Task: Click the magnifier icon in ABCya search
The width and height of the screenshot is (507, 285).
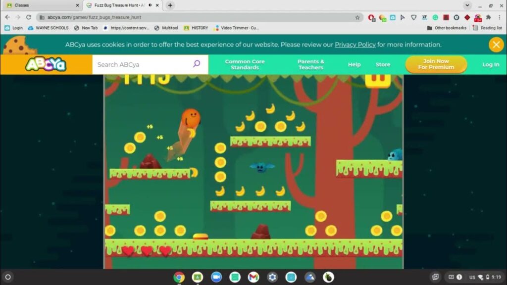Action: (197, 64)
